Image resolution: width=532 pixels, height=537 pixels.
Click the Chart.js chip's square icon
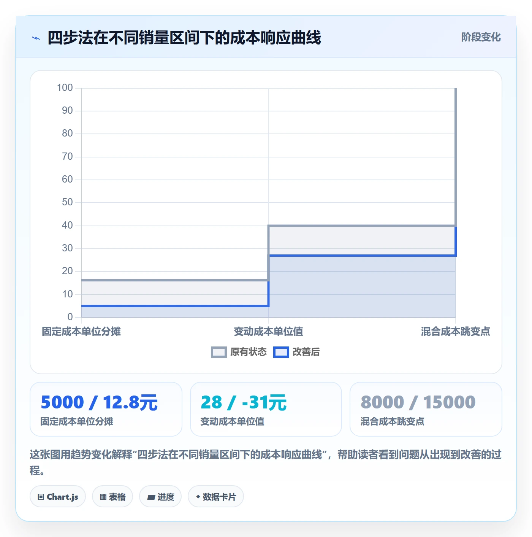(41, 497)
